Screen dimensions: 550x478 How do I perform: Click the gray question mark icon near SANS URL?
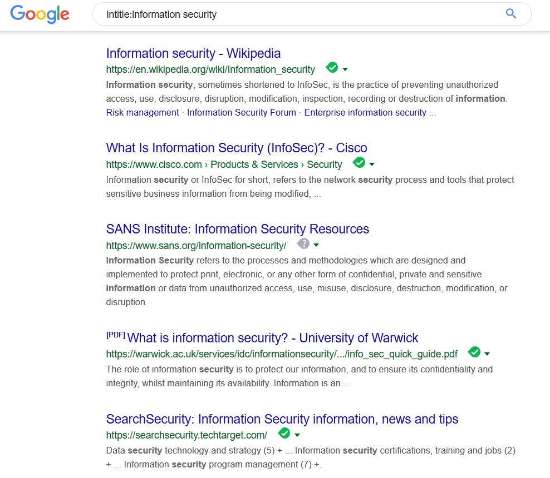303,243
